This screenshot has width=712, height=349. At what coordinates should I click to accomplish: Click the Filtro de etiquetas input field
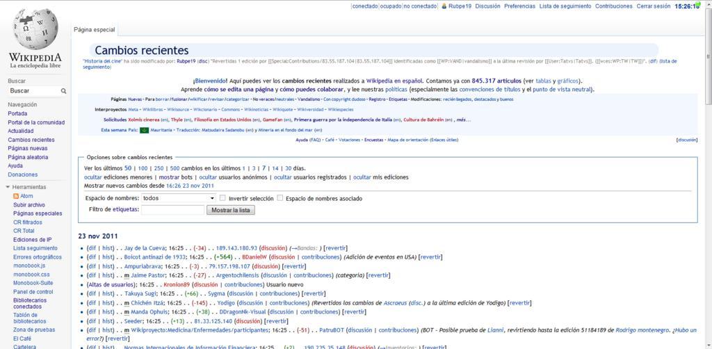click(172, 210)
